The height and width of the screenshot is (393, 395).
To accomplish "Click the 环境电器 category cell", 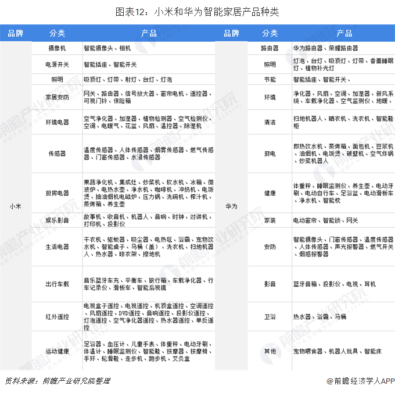I will pyautogui.click(x=57, y=122).
